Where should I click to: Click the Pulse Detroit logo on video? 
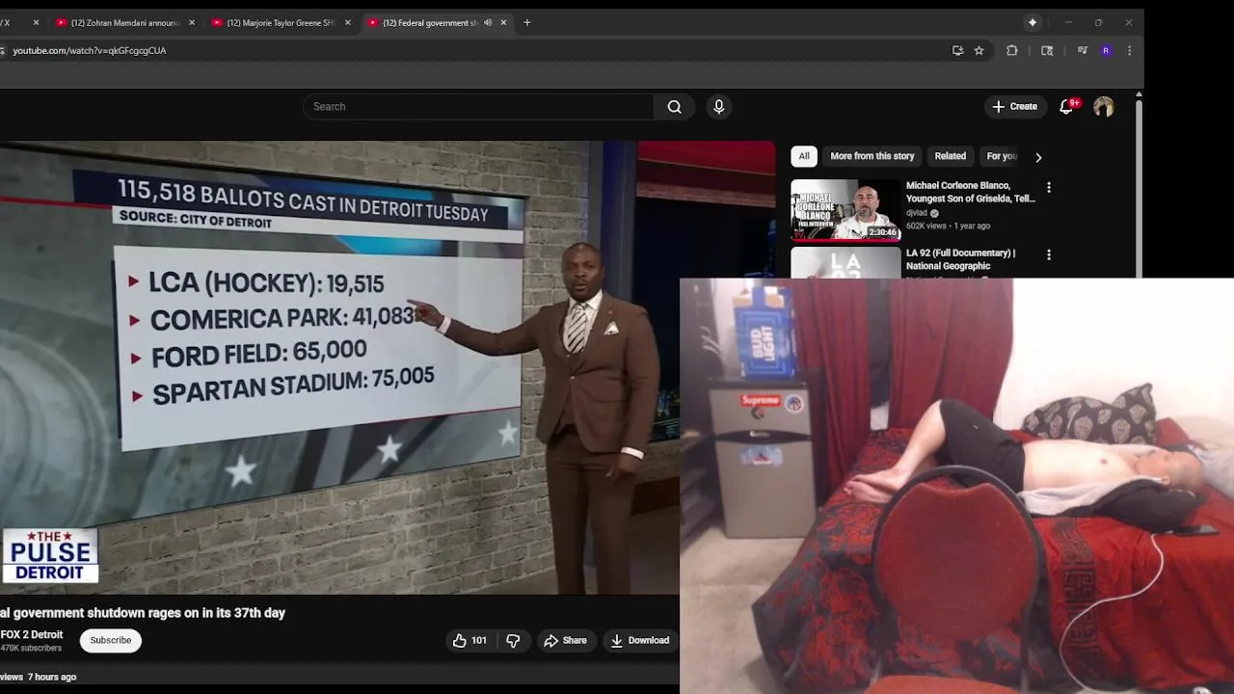pos(50,556)
